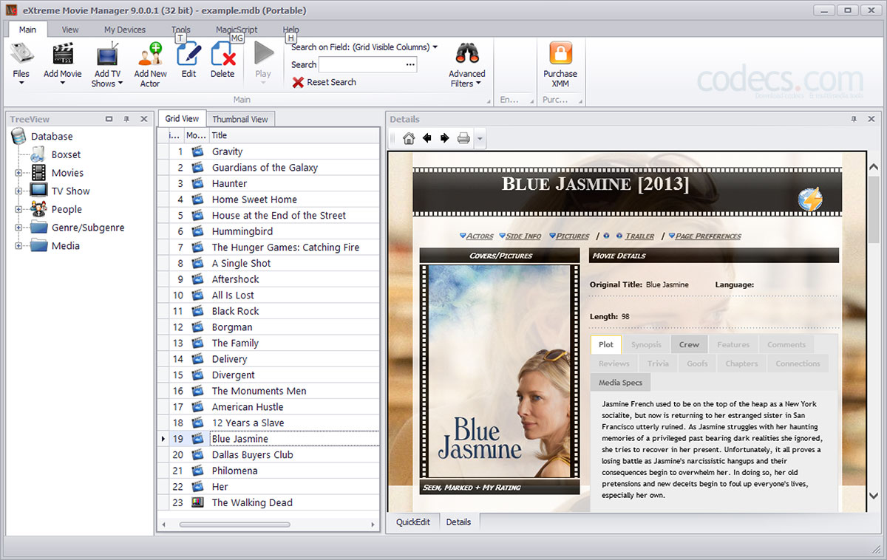Switch to Thumbnail View tab
Screen dimensions: 887x560
point(240,119)
